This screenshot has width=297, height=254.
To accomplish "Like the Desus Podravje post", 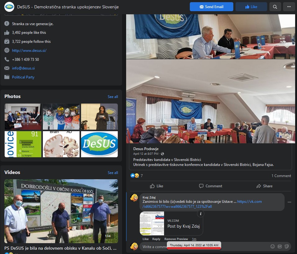I will [156, 186].
